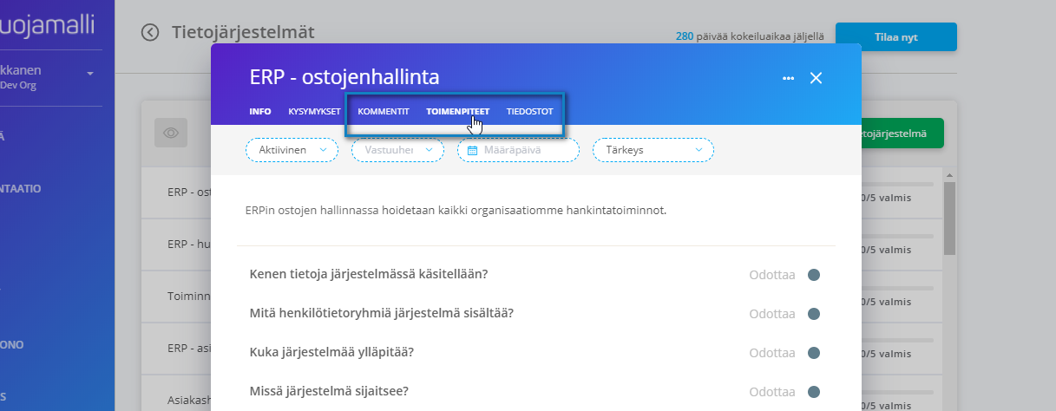
Task: Open the Vastuuhenkilö dropdown
Action: click(x=397, y=150)
